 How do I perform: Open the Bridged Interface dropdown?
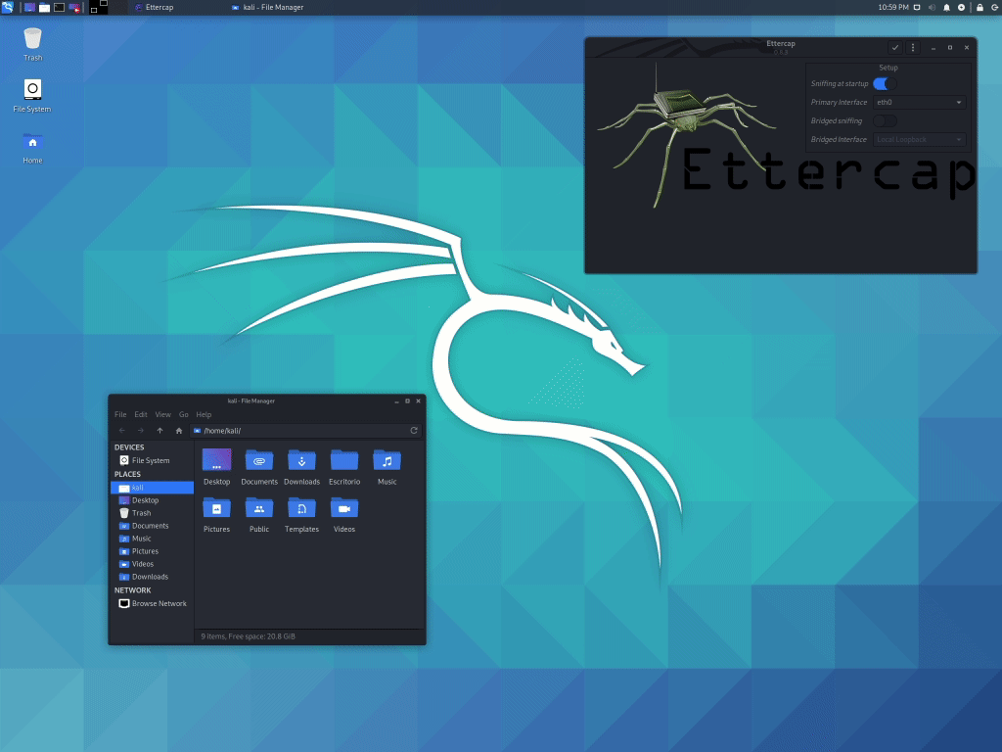pyautogui.click(x=920, y=140)
